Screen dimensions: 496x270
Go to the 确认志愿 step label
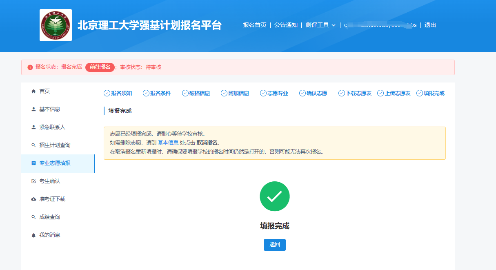[x=317, y=93]
